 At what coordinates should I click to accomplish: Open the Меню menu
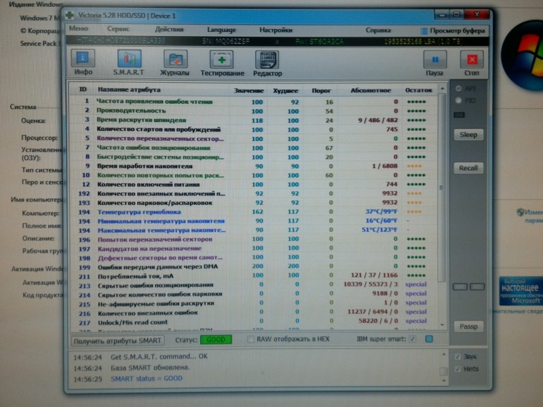click(79, 28)
